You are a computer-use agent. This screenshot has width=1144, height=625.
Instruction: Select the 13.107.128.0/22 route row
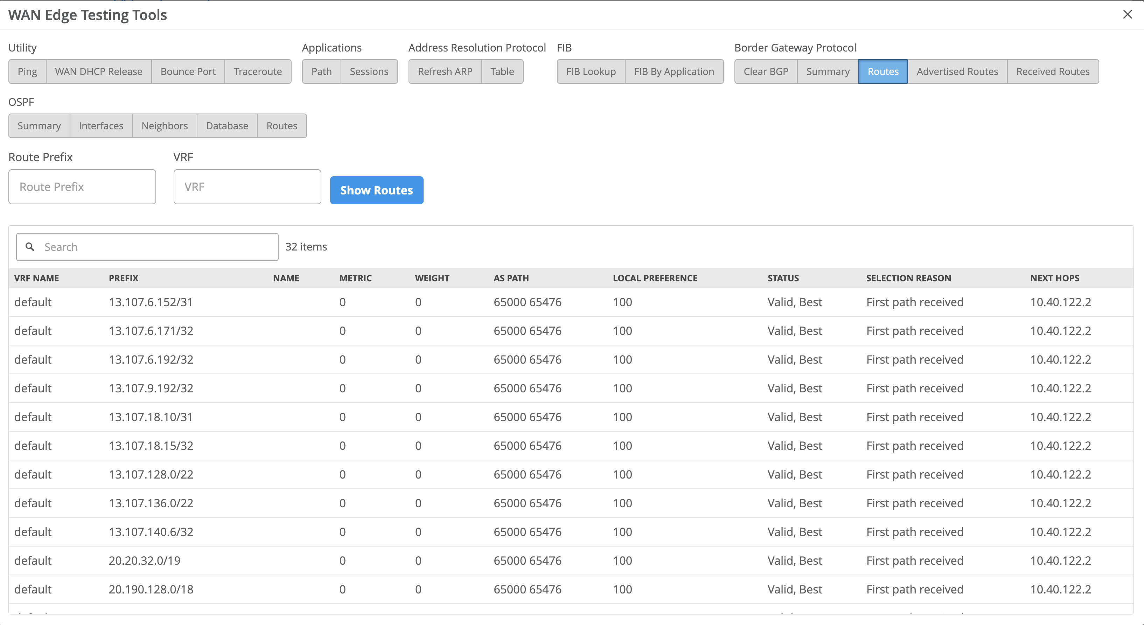tap(151, 474)
